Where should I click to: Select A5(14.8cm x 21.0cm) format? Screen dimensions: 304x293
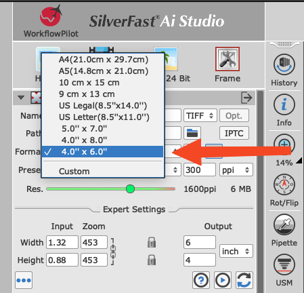(x=102, y=71)
